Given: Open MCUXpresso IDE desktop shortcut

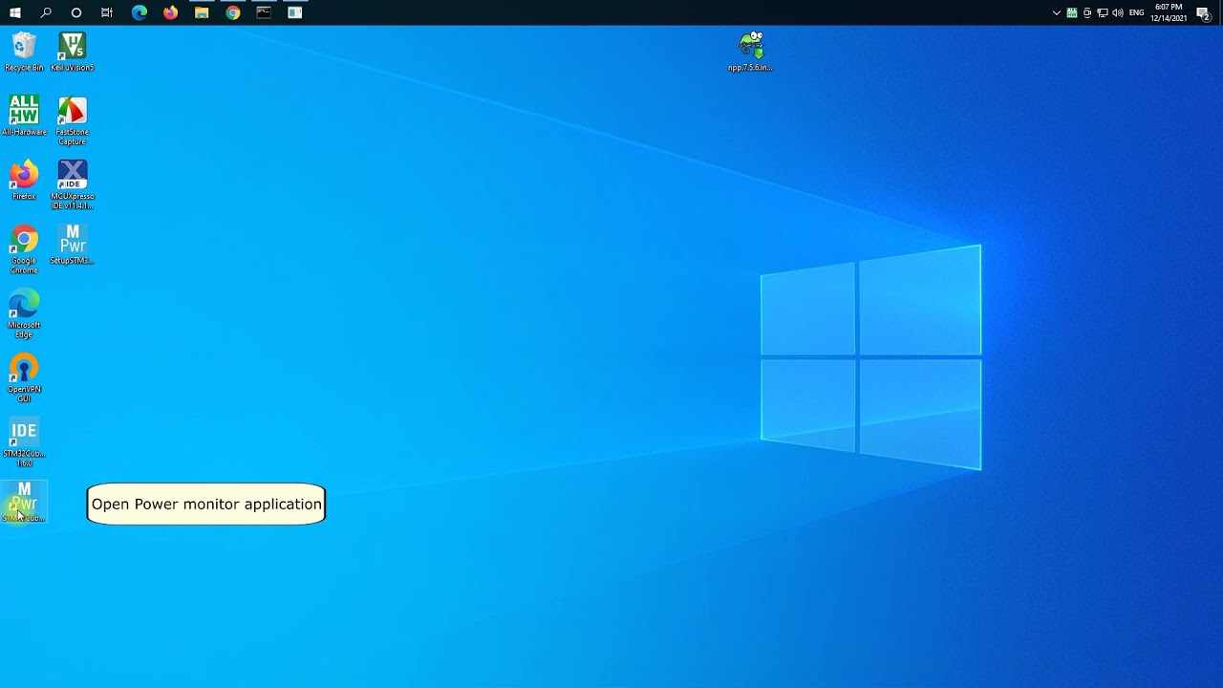Looking at the screenshot, I should (x=72, y=178).
